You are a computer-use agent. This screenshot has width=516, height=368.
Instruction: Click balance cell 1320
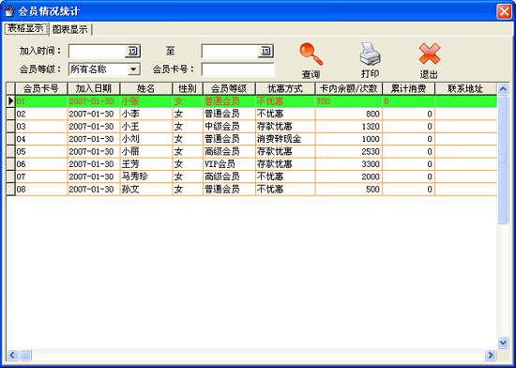pyautogui.click(x=348, y=127)
